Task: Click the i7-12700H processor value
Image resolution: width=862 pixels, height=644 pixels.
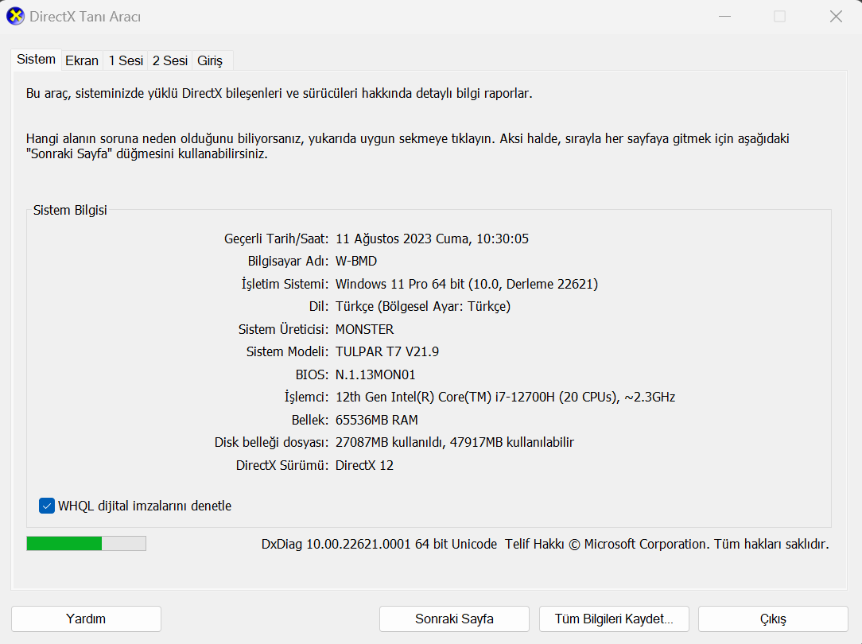Action: [505, 397]
